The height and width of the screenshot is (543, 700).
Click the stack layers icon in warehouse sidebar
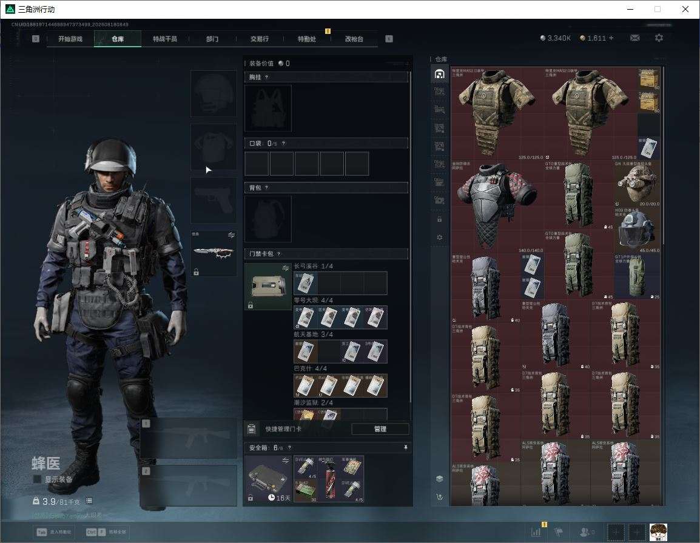pyautogui.click(x=439, y=479)
